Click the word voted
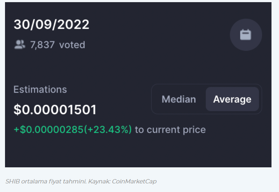The height and width of the screenshot is (192, 279). (x=72, y=45)
